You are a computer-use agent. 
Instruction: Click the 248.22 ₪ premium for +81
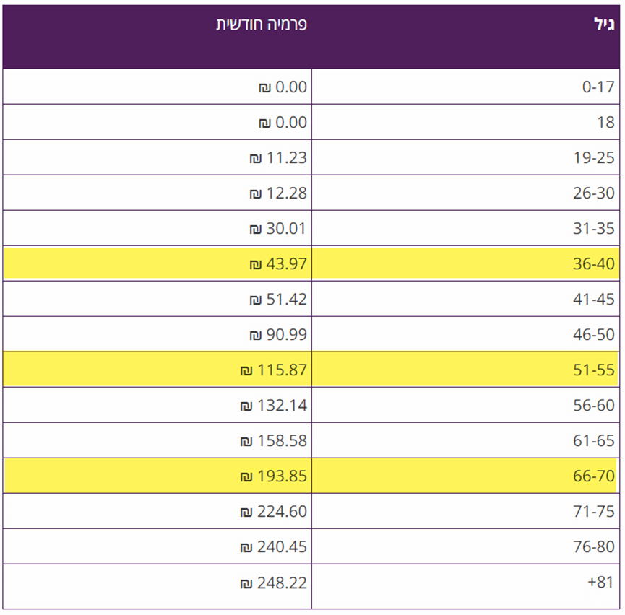click(274, 583)
